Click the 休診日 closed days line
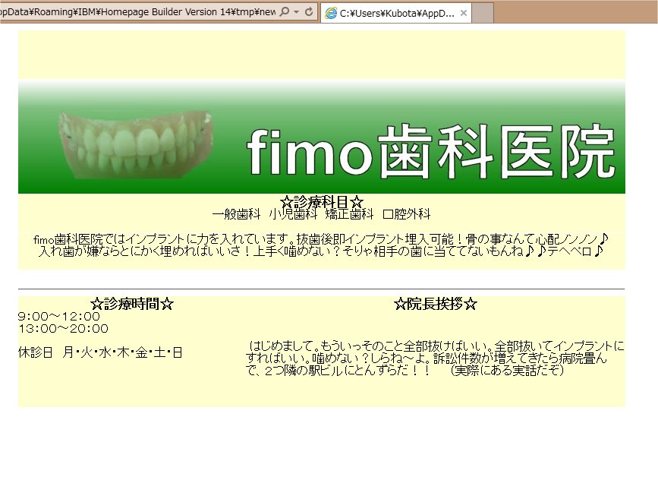Screen dimensions: 658x499 click(x=100, y=353)
